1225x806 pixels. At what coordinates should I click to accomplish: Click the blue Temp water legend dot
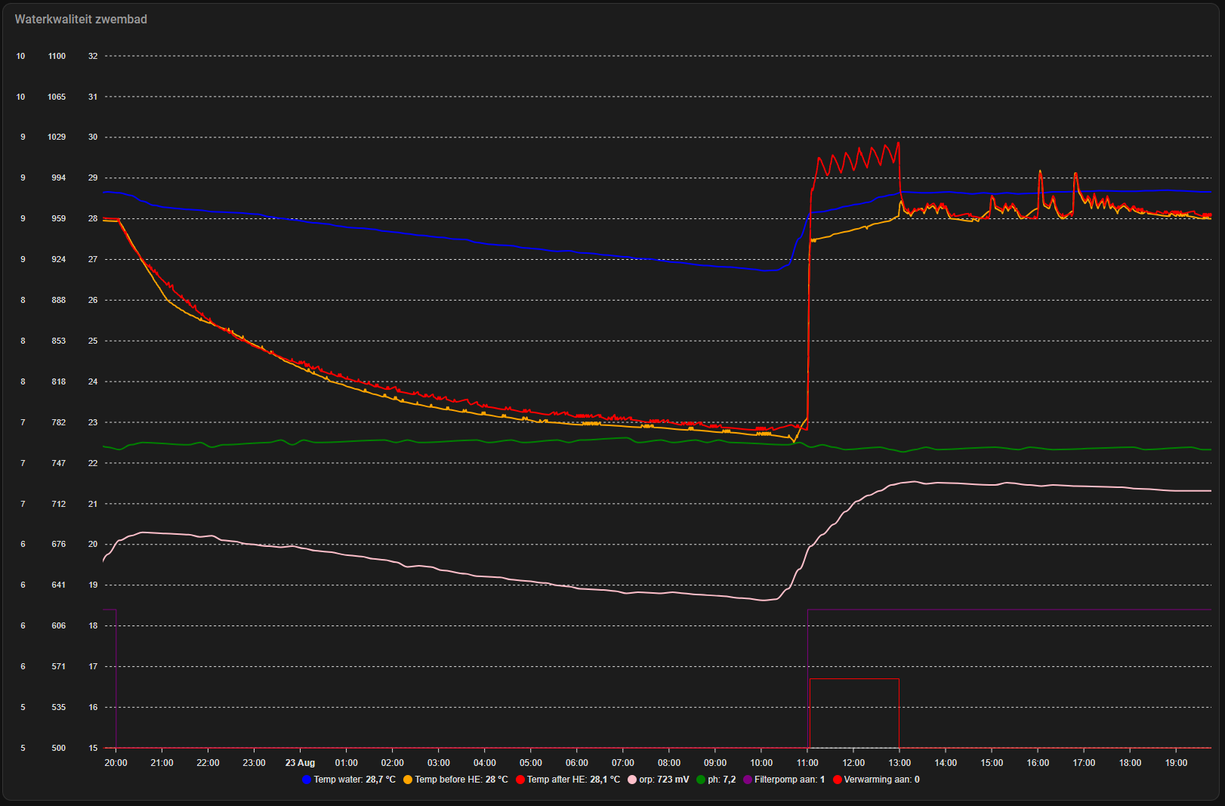click(307, 780)
